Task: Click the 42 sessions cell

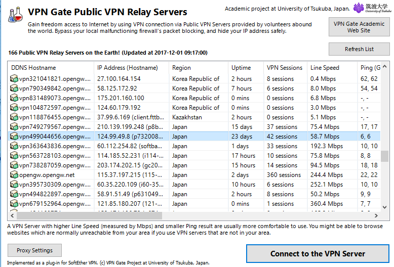Action: 282,137
